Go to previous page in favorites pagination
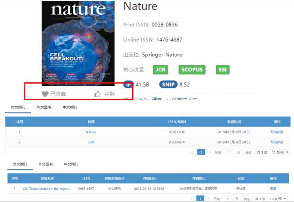The height and width of the screenshot is (202, 294). (192, 152)
